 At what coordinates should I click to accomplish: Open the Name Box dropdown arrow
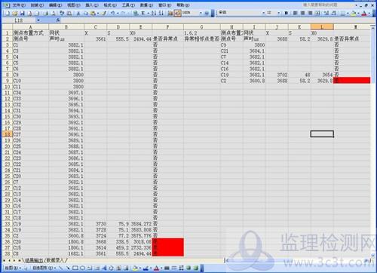tap(38, 20)
